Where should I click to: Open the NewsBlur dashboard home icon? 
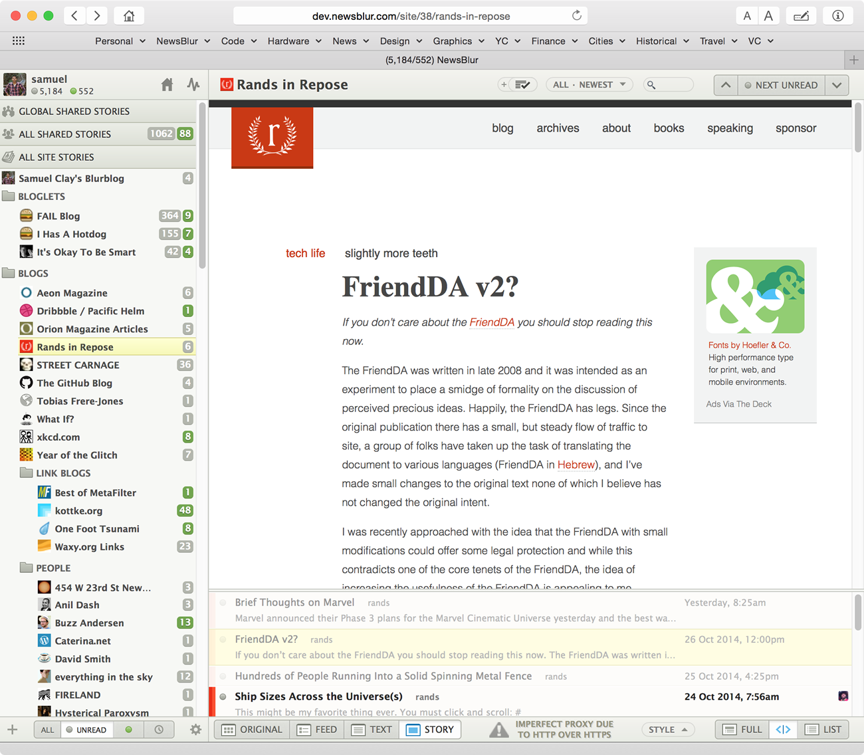(x=167, y=84)
